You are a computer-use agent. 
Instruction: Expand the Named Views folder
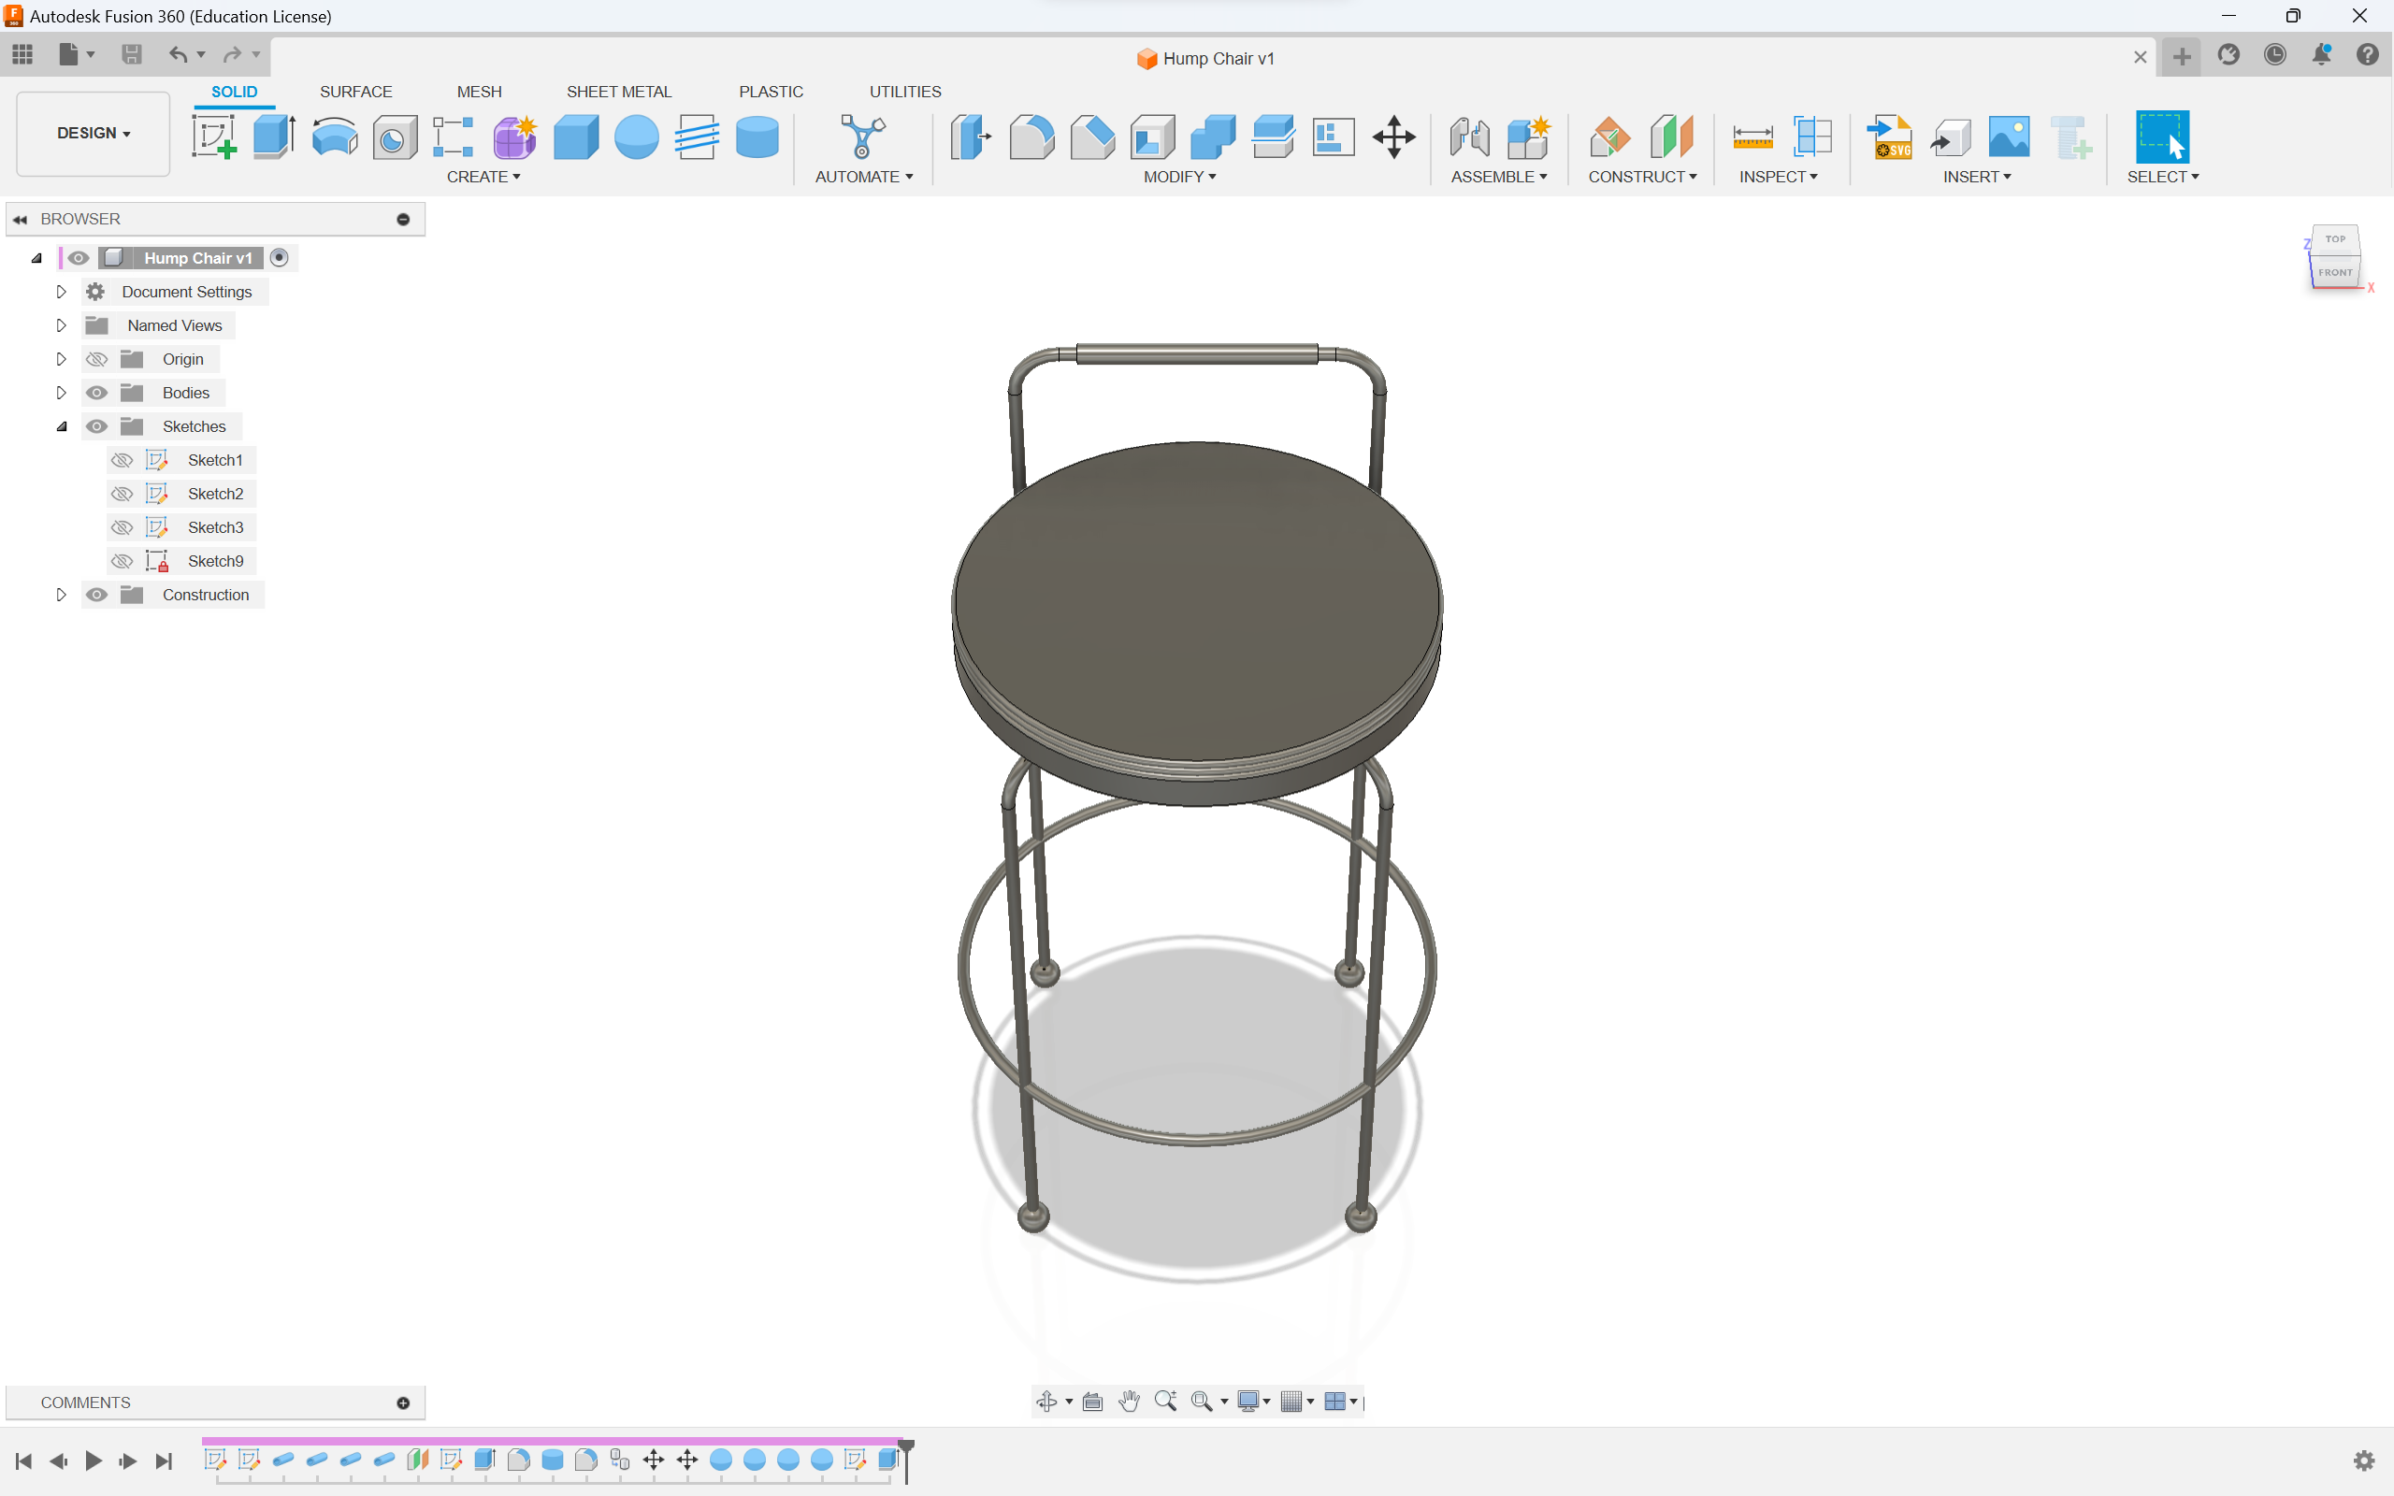(x=61, y=324)
